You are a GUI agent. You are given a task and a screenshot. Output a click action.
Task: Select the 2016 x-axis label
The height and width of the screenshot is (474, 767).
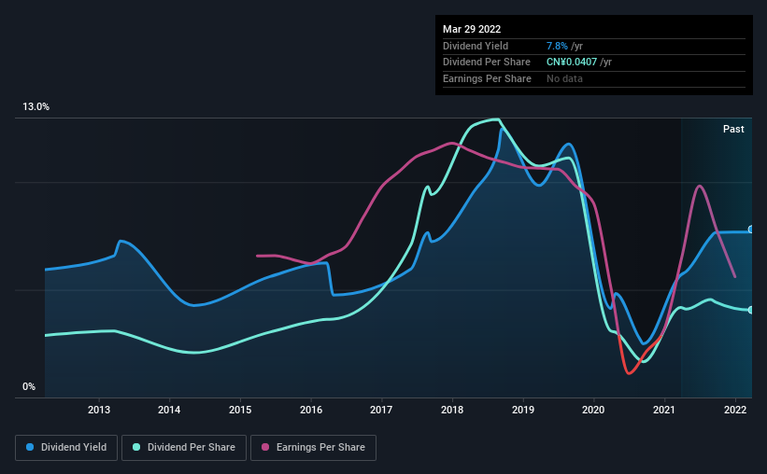pyautogui.click(x=310, y=410)
